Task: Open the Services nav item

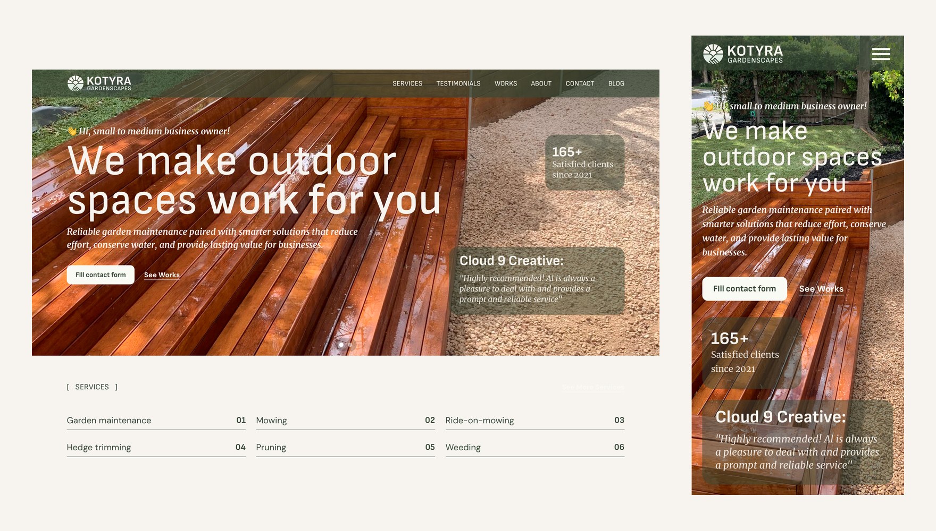Action: [407, 83]
